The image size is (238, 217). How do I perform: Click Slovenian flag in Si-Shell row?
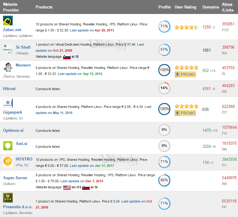pos(67,57)
